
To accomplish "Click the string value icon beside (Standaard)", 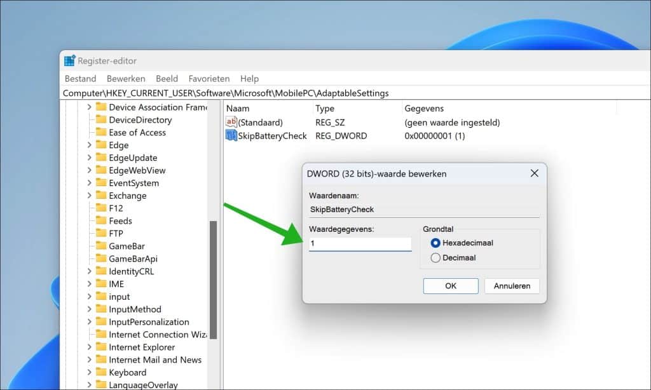I will 231,122.
